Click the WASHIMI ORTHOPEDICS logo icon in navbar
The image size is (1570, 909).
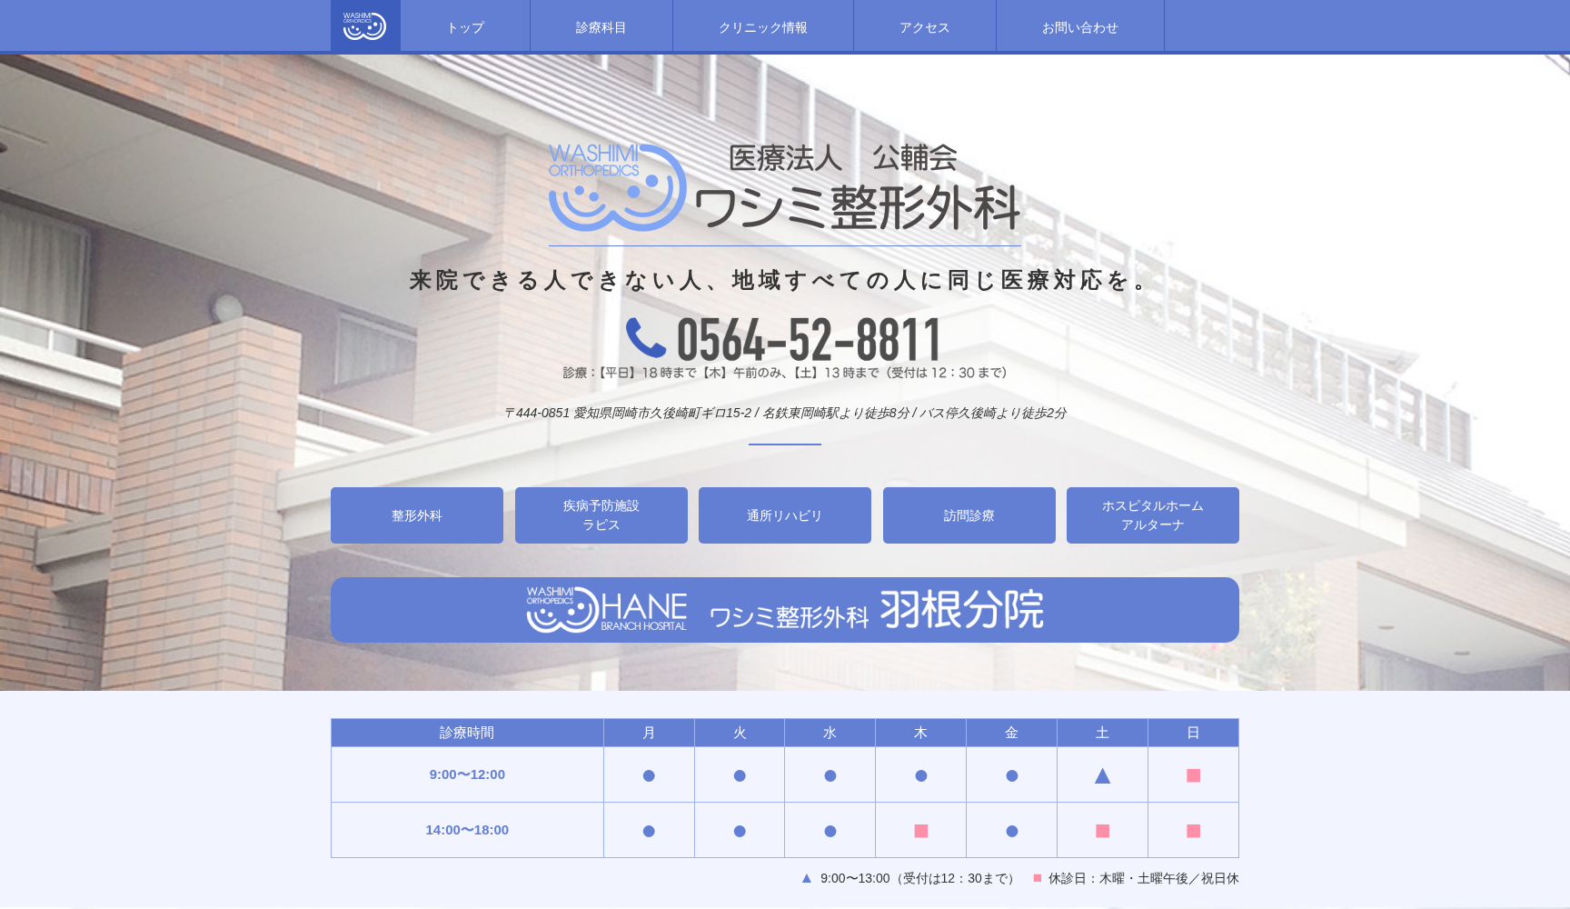click(x=364, y=25)
